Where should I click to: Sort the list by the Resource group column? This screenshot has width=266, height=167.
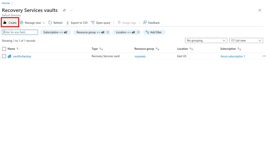pyautogui.click(x=147, y=49)
